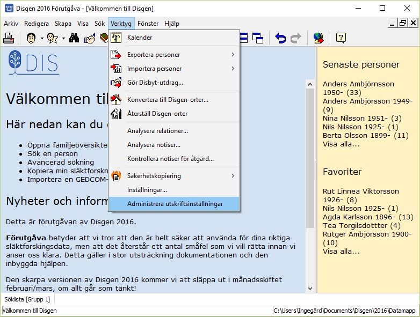
Task: Click the grey redo arrow icon
Action: 296,38
